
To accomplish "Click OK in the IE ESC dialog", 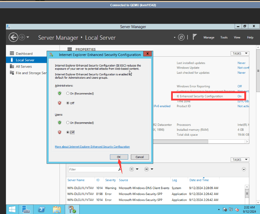I will tap(119, 157).
